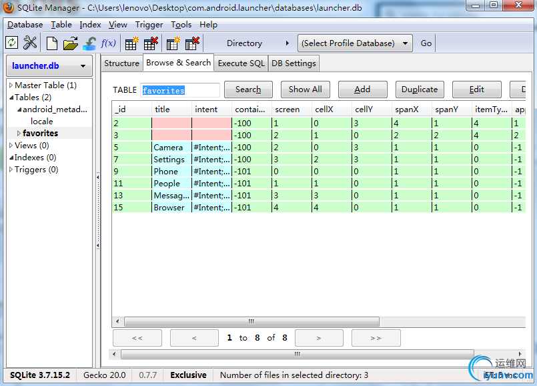Click the Refresh toolbar icon
Viewport: 537px width, 386px height.
[11, 43]
